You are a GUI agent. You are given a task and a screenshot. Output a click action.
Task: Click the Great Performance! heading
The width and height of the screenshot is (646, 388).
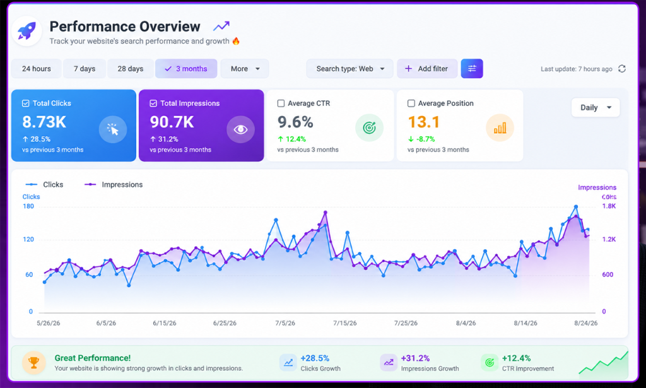click(x=93, y=358)
